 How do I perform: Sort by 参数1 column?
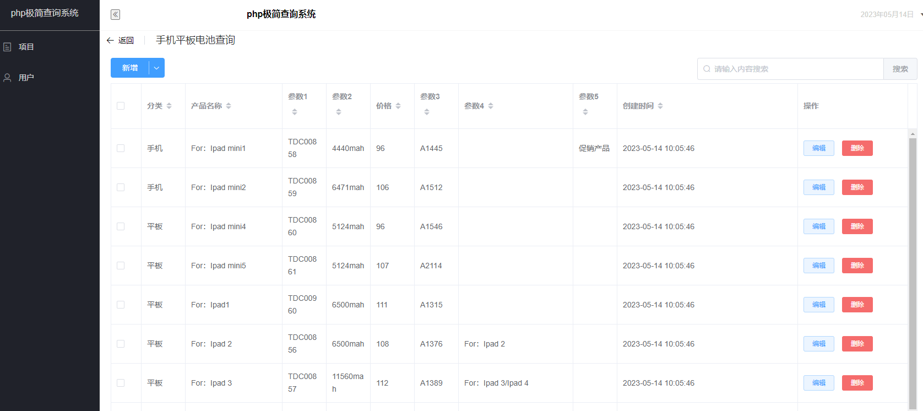295,112
